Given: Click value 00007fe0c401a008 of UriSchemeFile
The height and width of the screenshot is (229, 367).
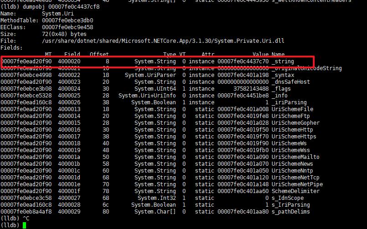Looking at the screenshot, I should coord(243,109).
